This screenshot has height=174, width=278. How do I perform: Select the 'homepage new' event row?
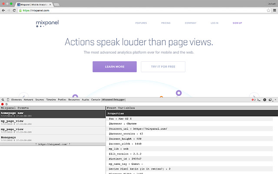pyautogui.click(x=53, y=114)
